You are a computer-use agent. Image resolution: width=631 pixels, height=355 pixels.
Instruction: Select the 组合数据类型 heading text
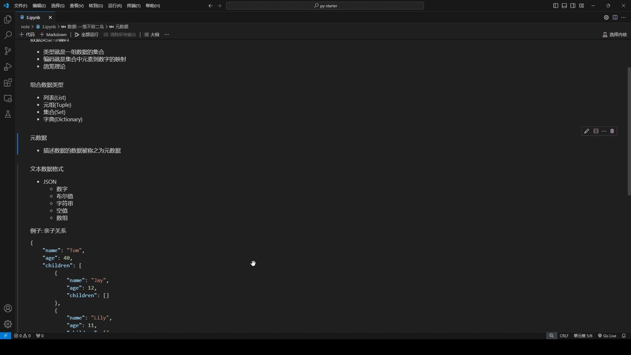click(47, 85)
